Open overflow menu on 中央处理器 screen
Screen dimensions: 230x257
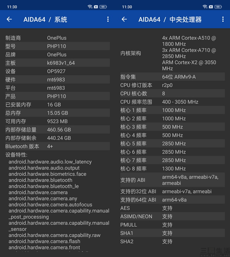click(223, 19)
